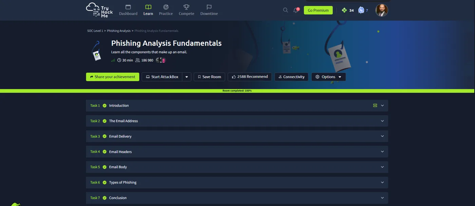The height and width of the screenshot is (206, 475).
Task: Click the 'Types of Phishing' title
Action: point(123,183)
